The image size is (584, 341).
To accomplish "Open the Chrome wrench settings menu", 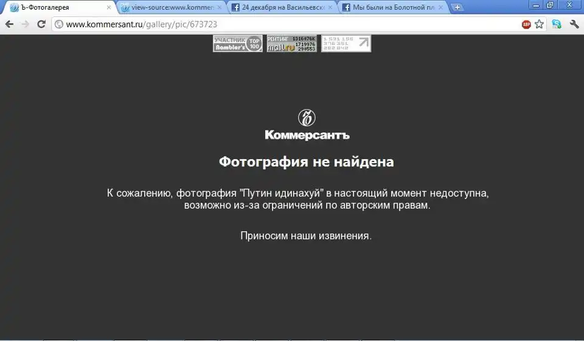I will point(574,24).
